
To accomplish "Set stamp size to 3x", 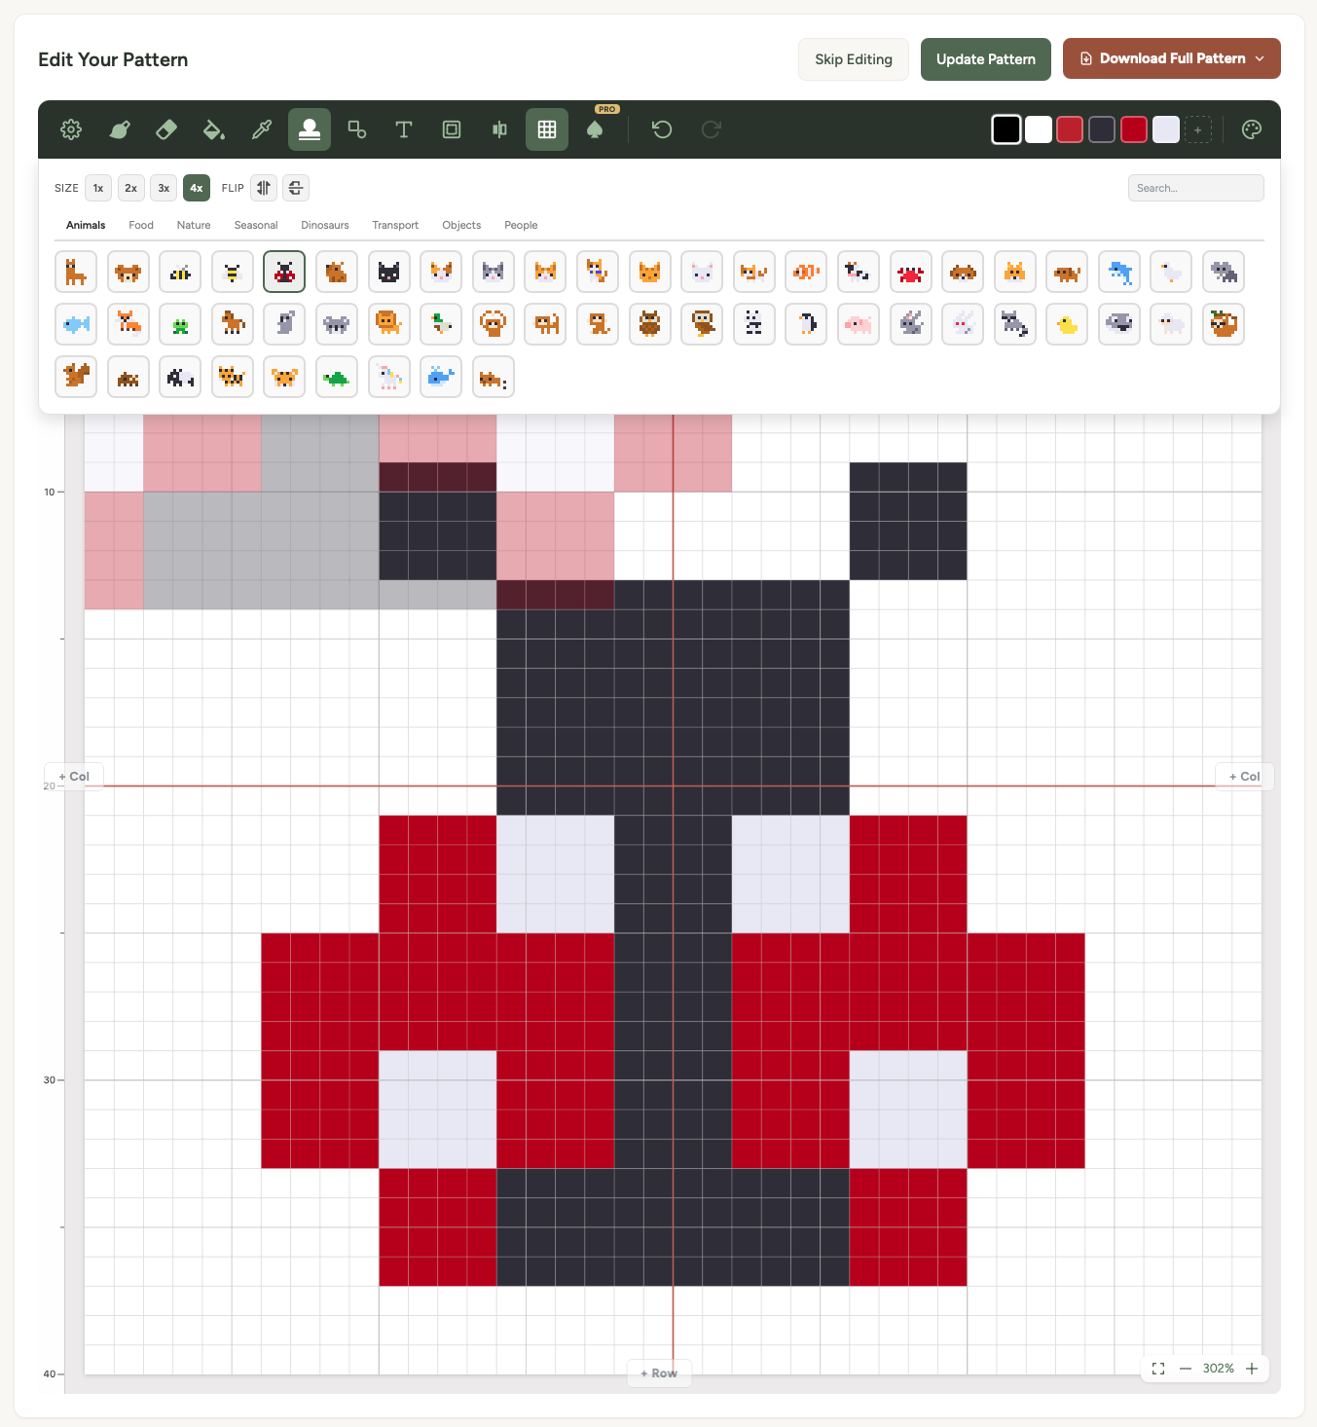I will 164,188.
